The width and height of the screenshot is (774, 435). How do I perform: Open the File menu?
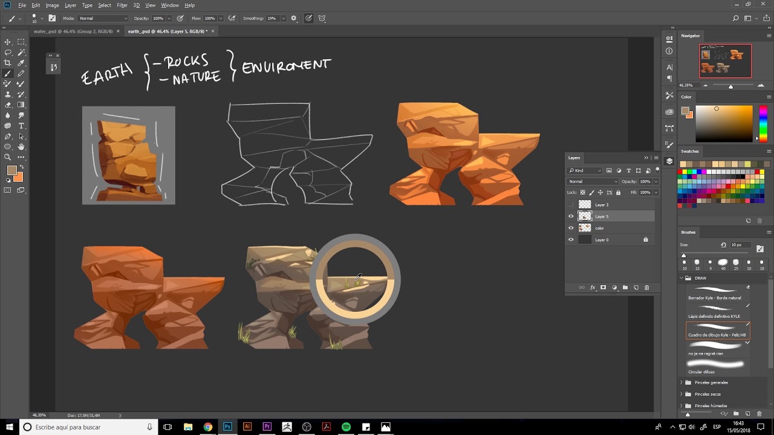tap(22, 5)
